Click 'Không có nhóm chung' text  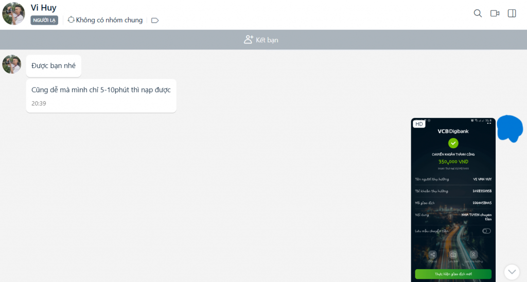click(x=109, y=20)
